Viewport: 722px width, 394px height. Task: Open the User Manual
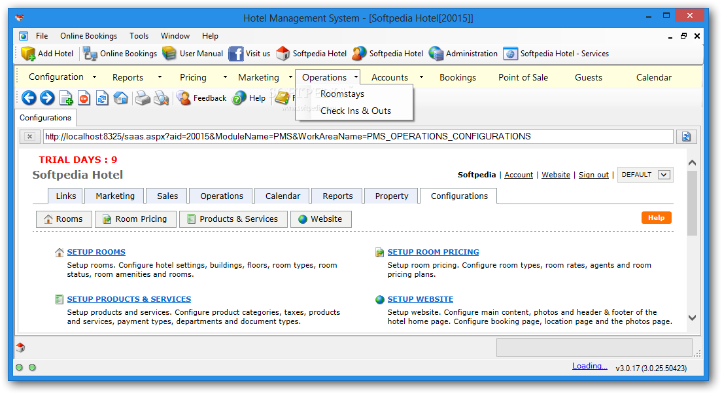193,54
